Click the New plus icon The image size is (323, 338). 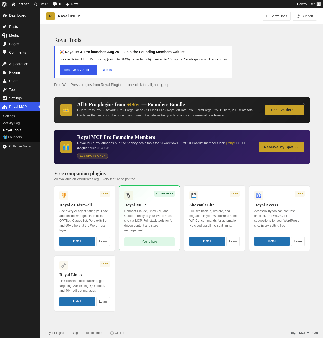click(x=67, y=4)
